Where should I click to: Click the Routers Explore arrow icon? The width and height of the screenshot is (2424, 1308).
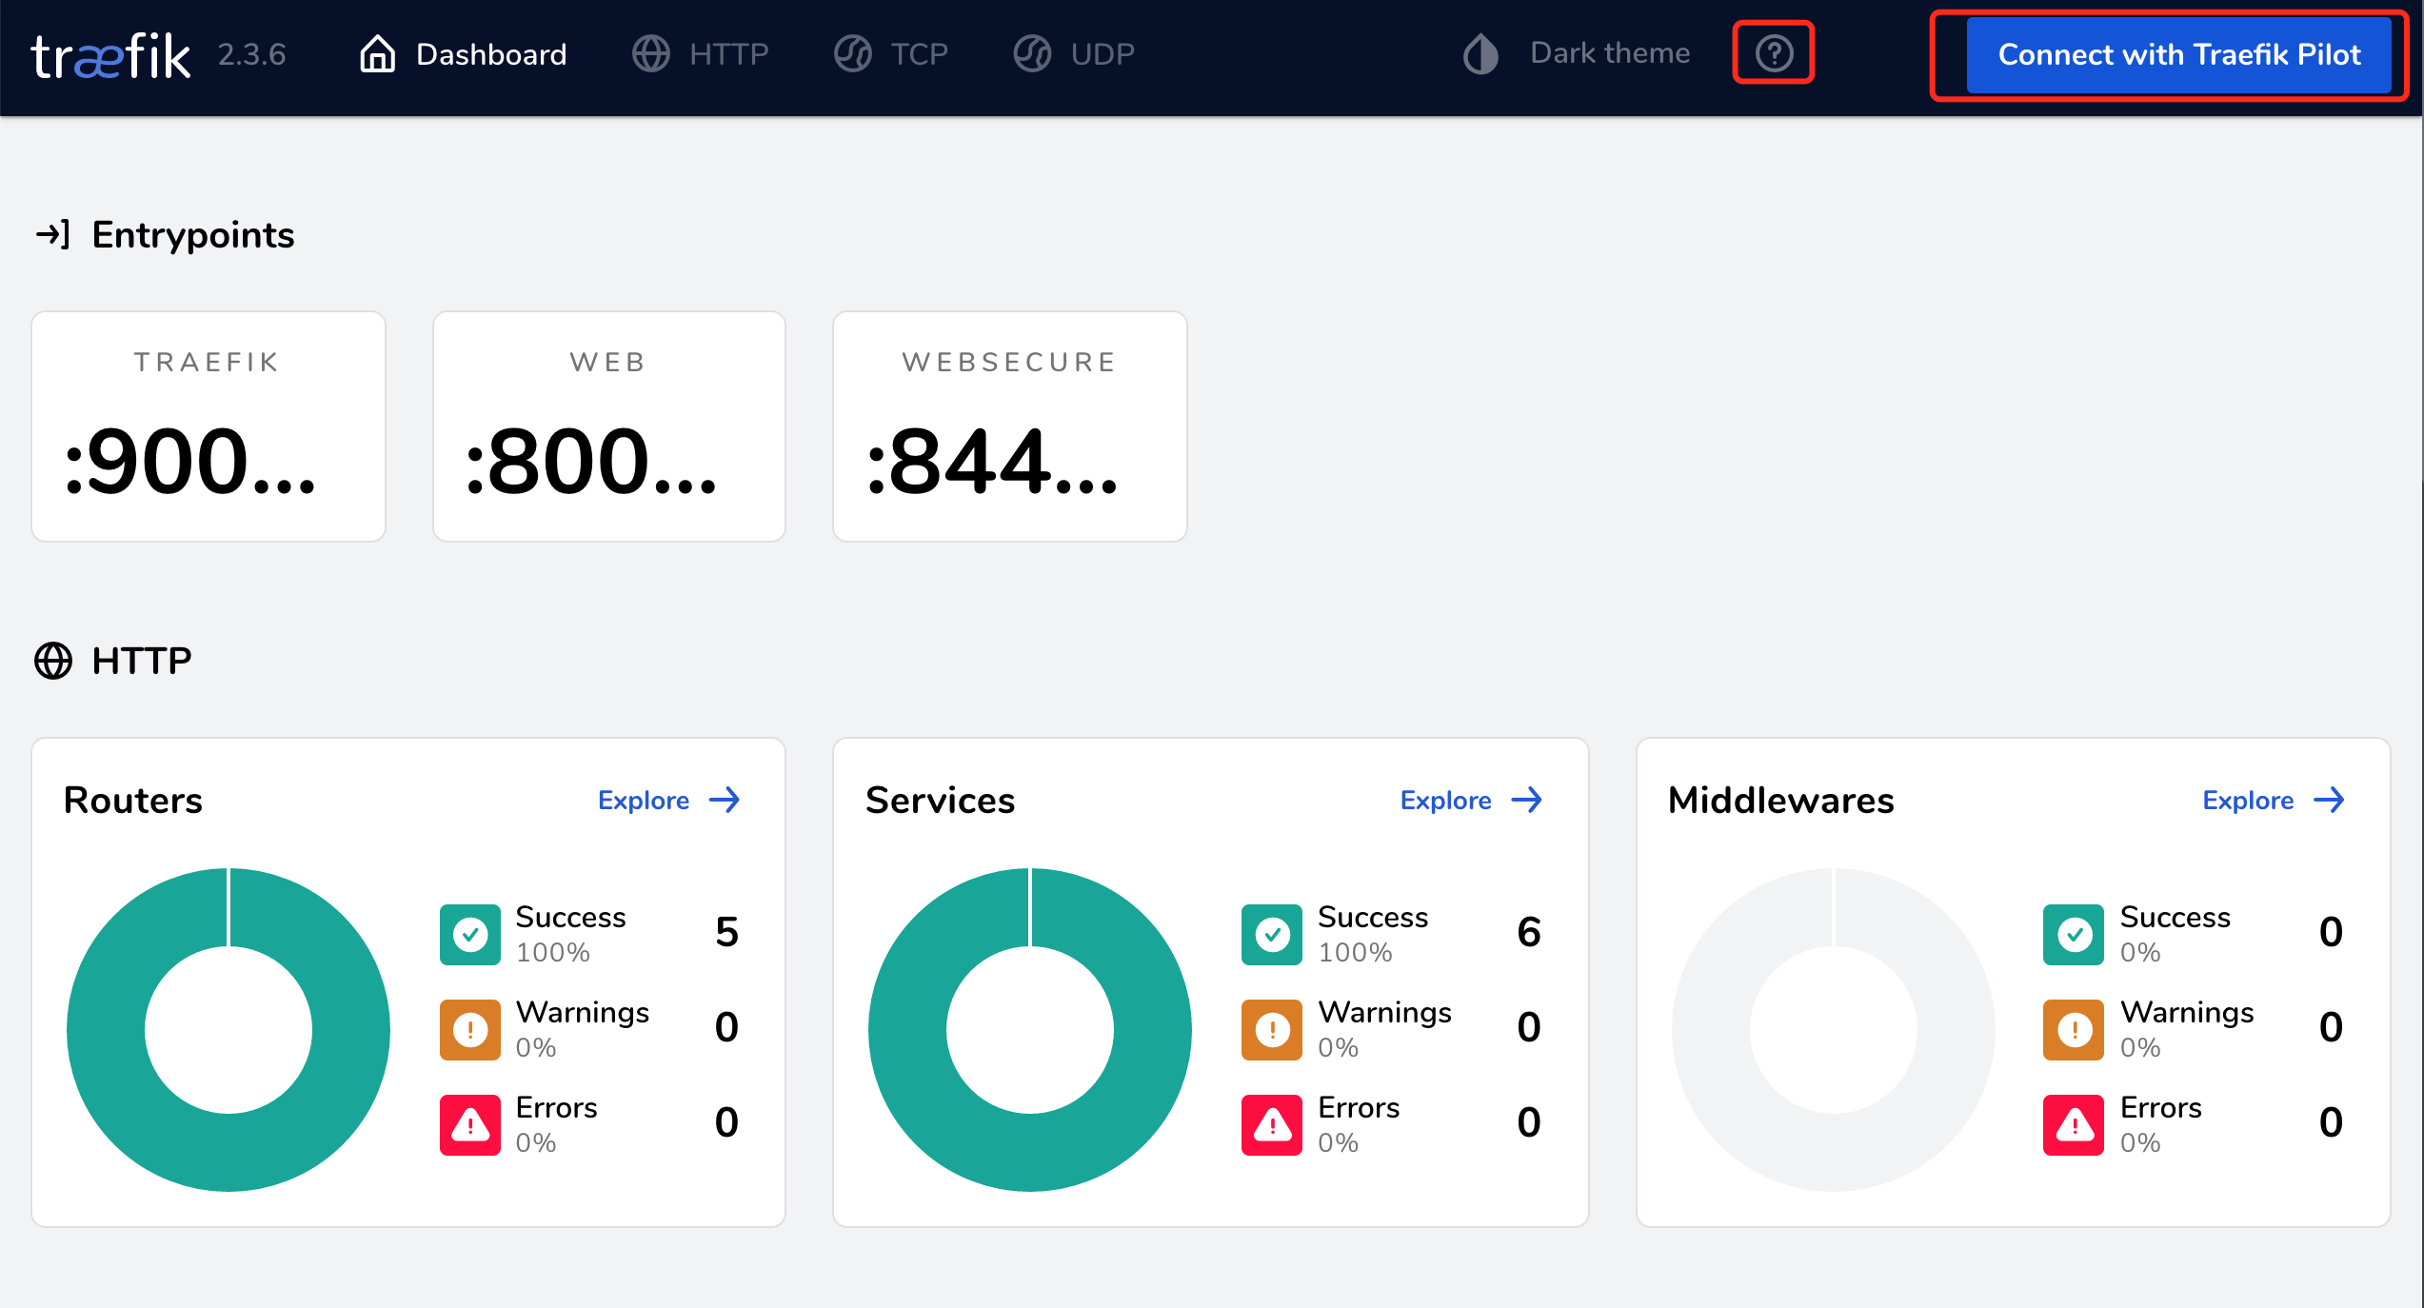pyautogui.click(x=725, y=800)
